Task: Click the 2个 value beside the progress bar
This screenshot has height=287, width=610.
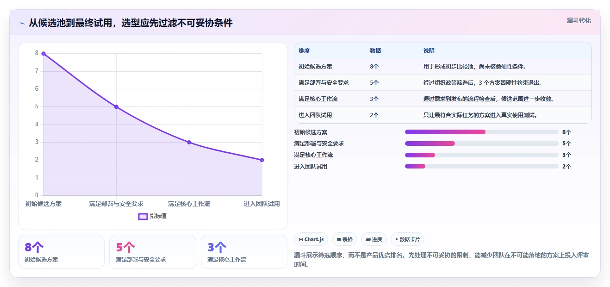Action: [x=566, y=167]
